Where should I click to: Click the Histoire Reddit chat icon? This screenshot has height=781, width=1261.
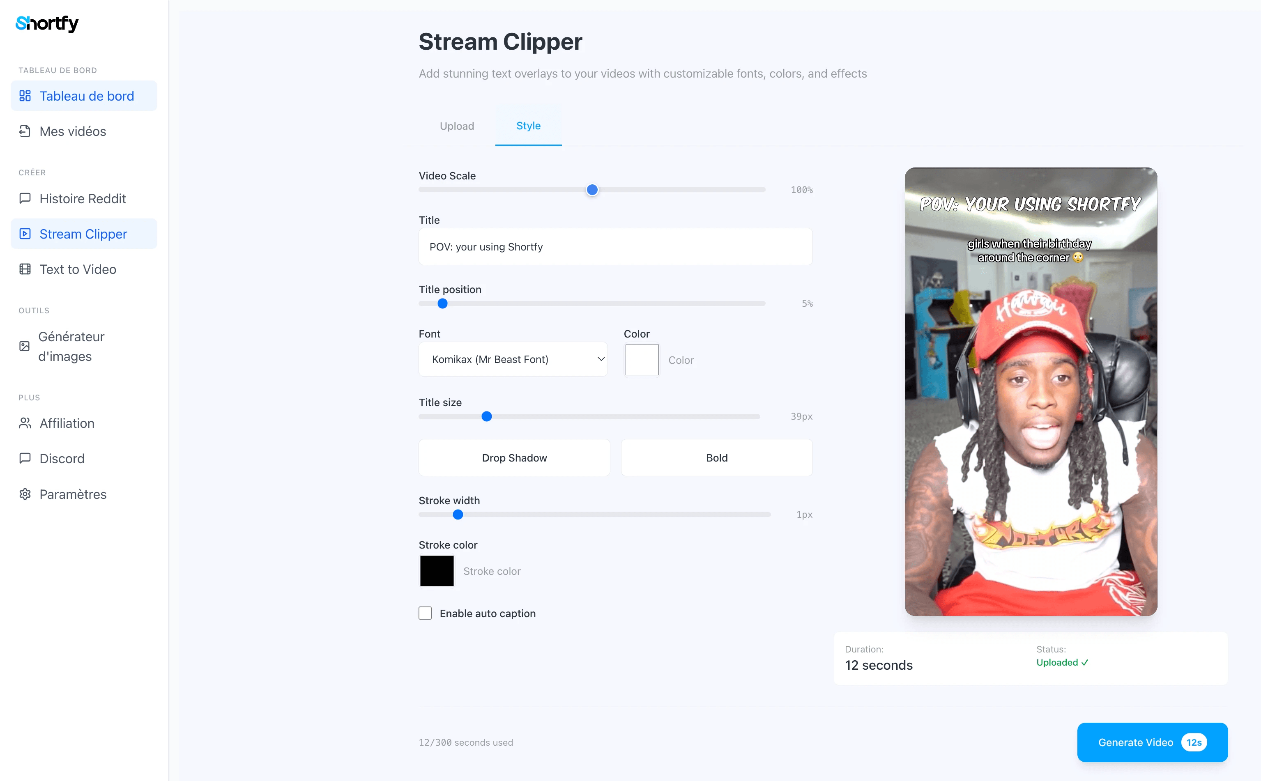(x=25, y=198)
